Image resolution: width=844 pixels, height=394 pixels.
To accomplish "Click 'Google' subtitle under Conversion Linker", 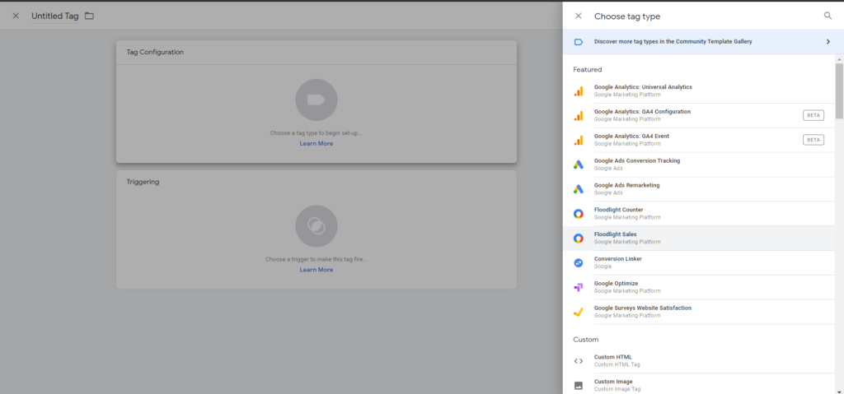I will [x=603, y=267].
